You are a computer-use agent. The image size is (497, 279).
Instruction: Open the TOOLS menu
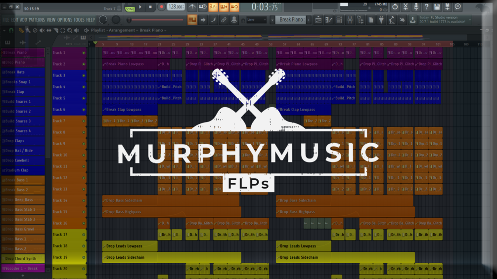tap(79, 20)
